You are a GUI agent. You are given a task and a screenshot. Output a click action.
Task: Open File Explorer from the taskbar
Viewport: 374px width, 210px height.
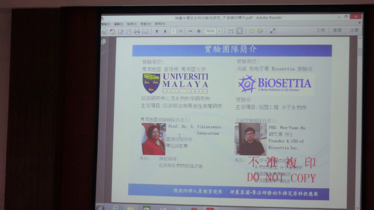131,208
